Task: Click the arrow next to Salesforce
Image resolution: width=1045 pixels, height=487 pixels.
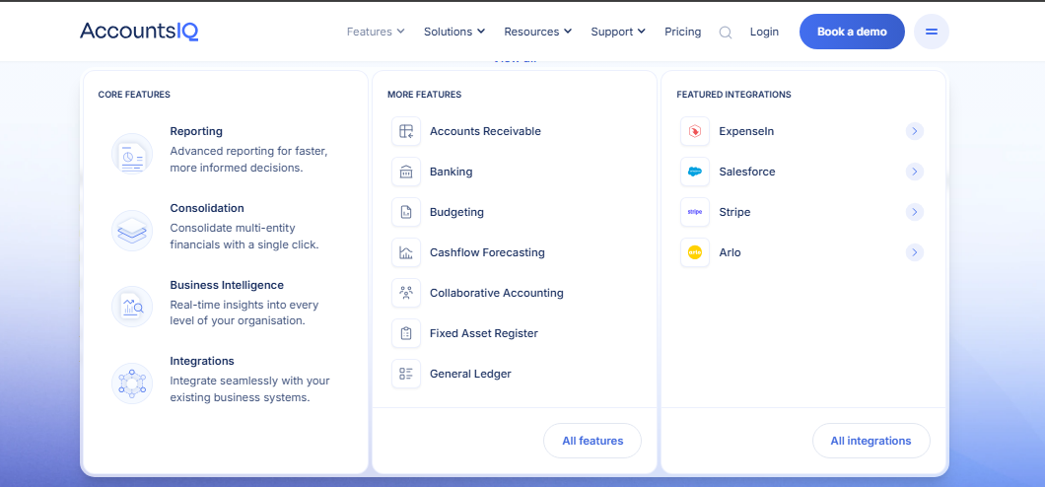Action: point(915,172)
